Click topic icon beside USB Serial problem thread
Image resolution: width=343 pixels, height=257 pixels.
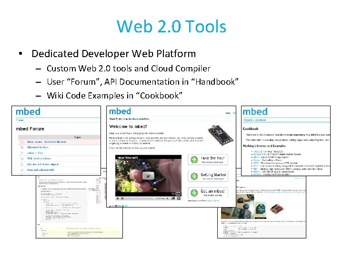tap(22, 158)
